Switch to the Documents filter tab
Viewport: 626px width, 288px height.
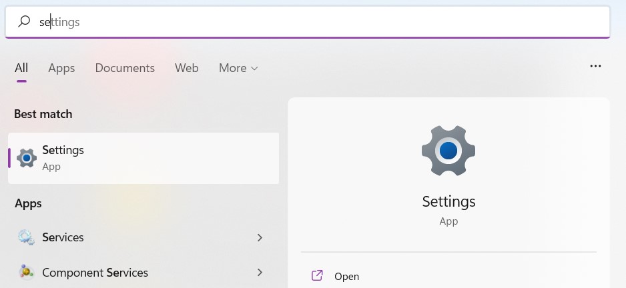pyautogui.click(x=125, y=68)
